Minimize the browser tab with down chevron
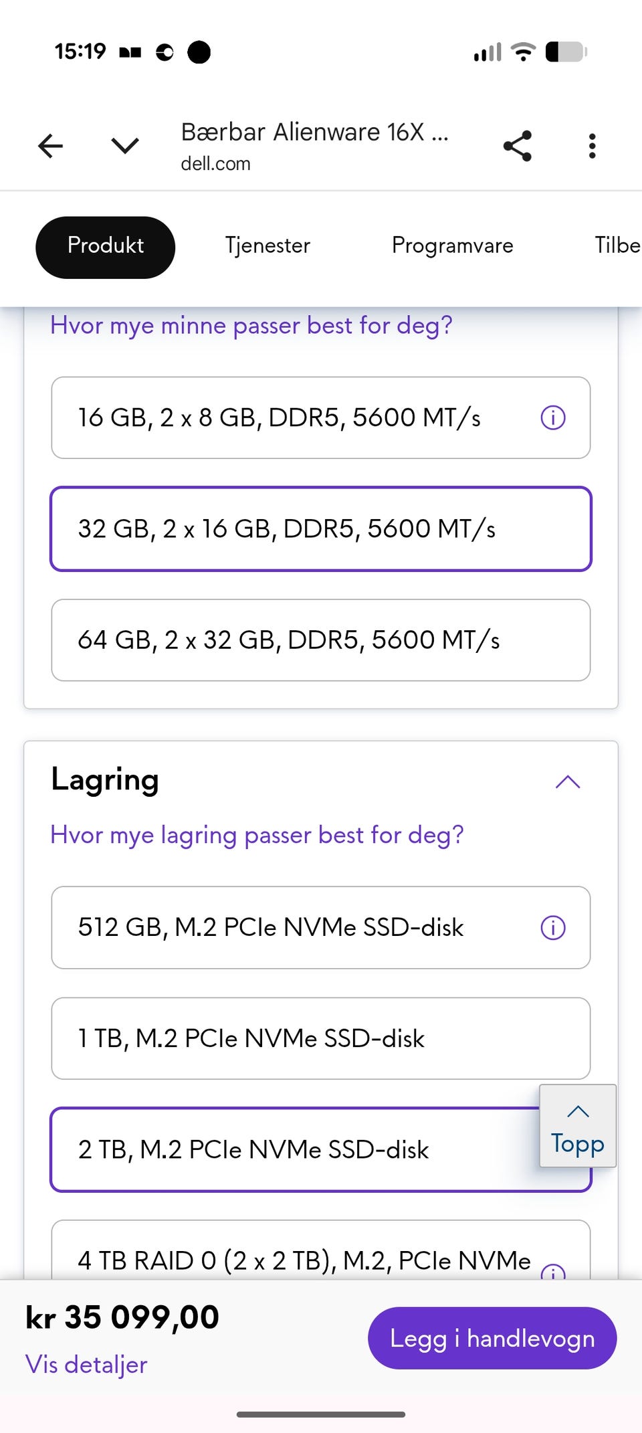Viewport: 642px width, 1433px height. (125, 146)
